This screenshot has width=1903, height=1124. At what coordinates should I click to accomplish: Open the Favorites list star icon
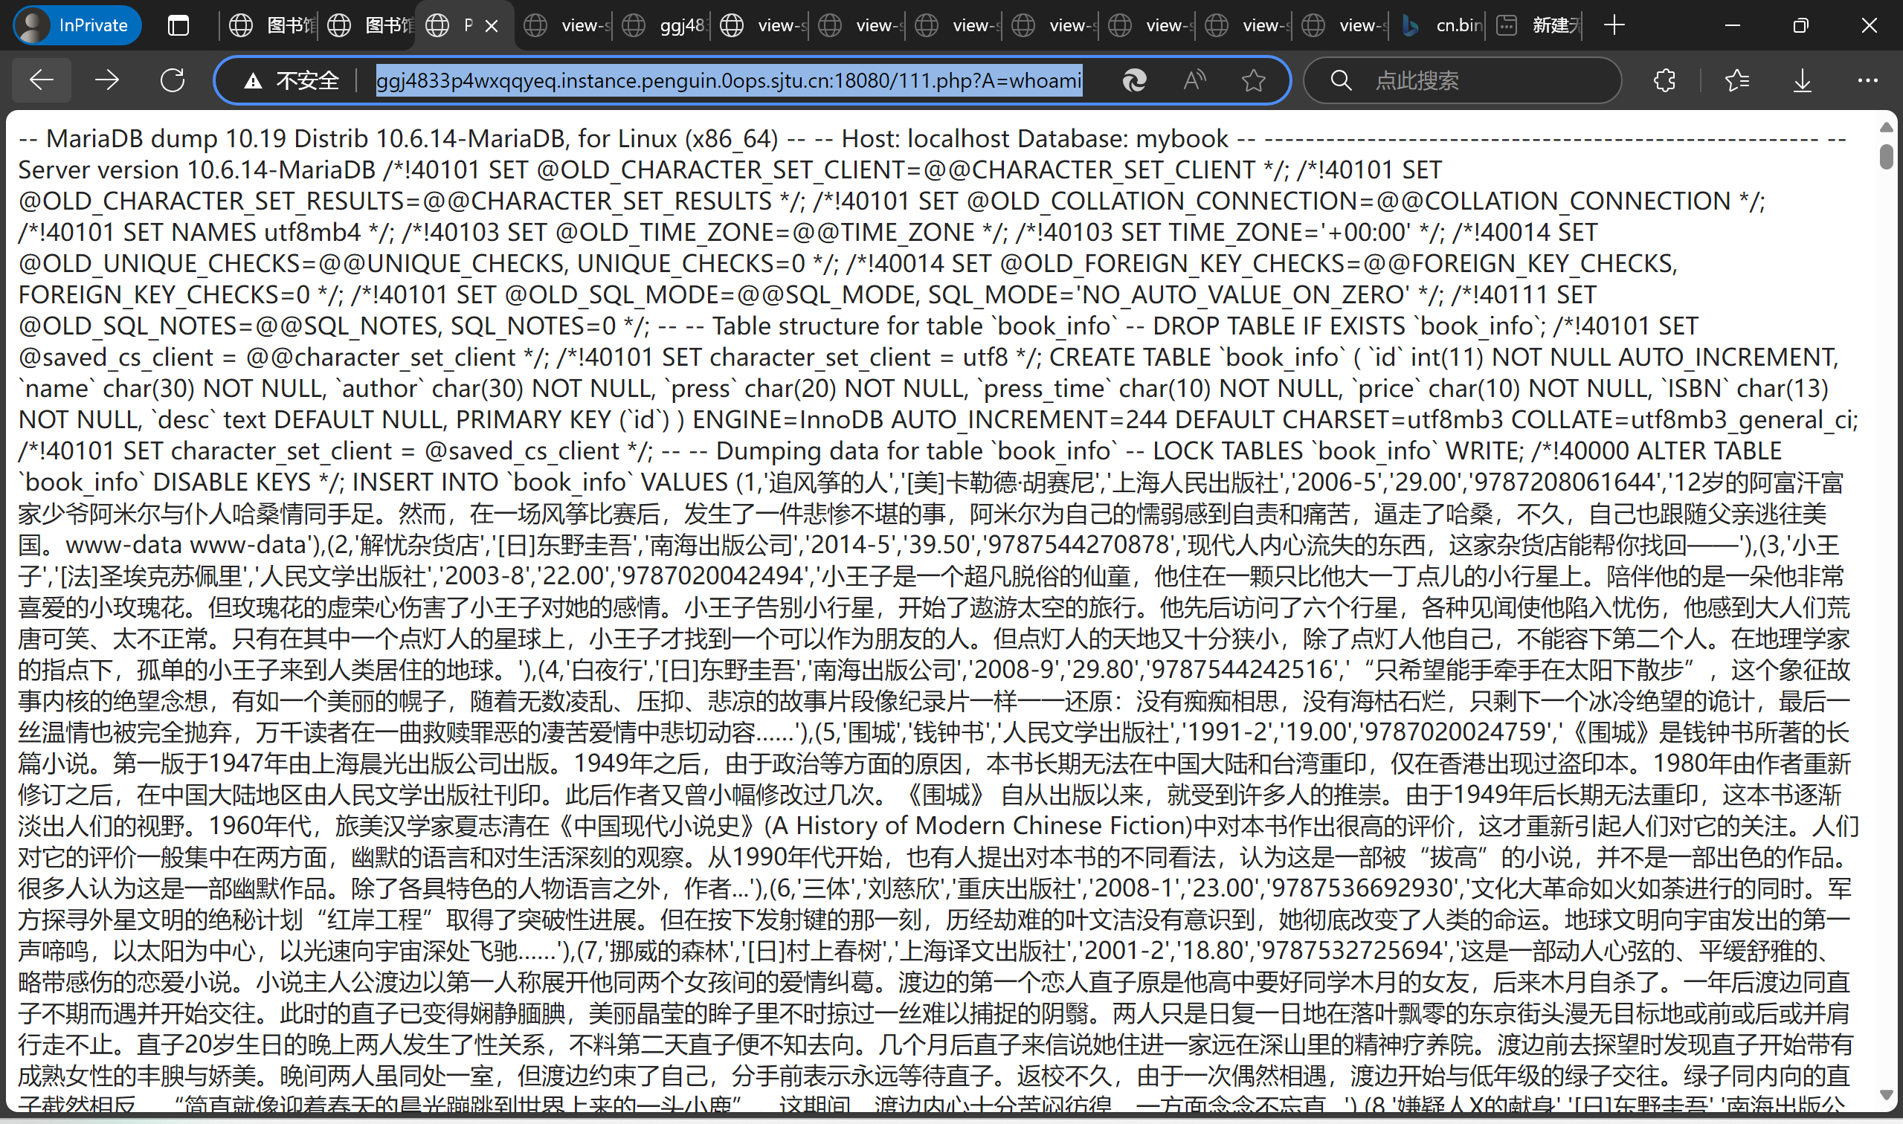[1736, 80]
